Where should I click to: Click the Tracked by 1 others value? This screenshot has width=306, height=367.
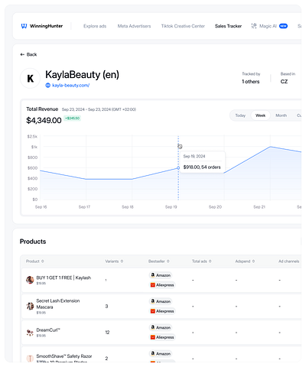(251, 82)
